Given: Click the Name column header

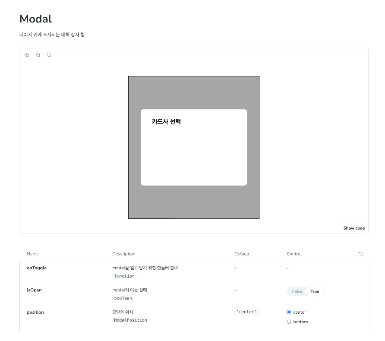Looking at the screenshot, I should pos(33,254).
